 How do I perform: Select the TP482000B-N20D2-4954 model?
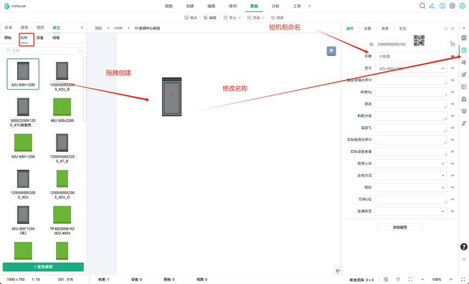coord(62,220)
